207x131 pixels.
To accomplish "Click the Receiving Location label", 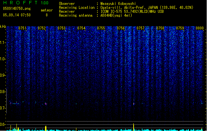I will (x=77, y=8).
